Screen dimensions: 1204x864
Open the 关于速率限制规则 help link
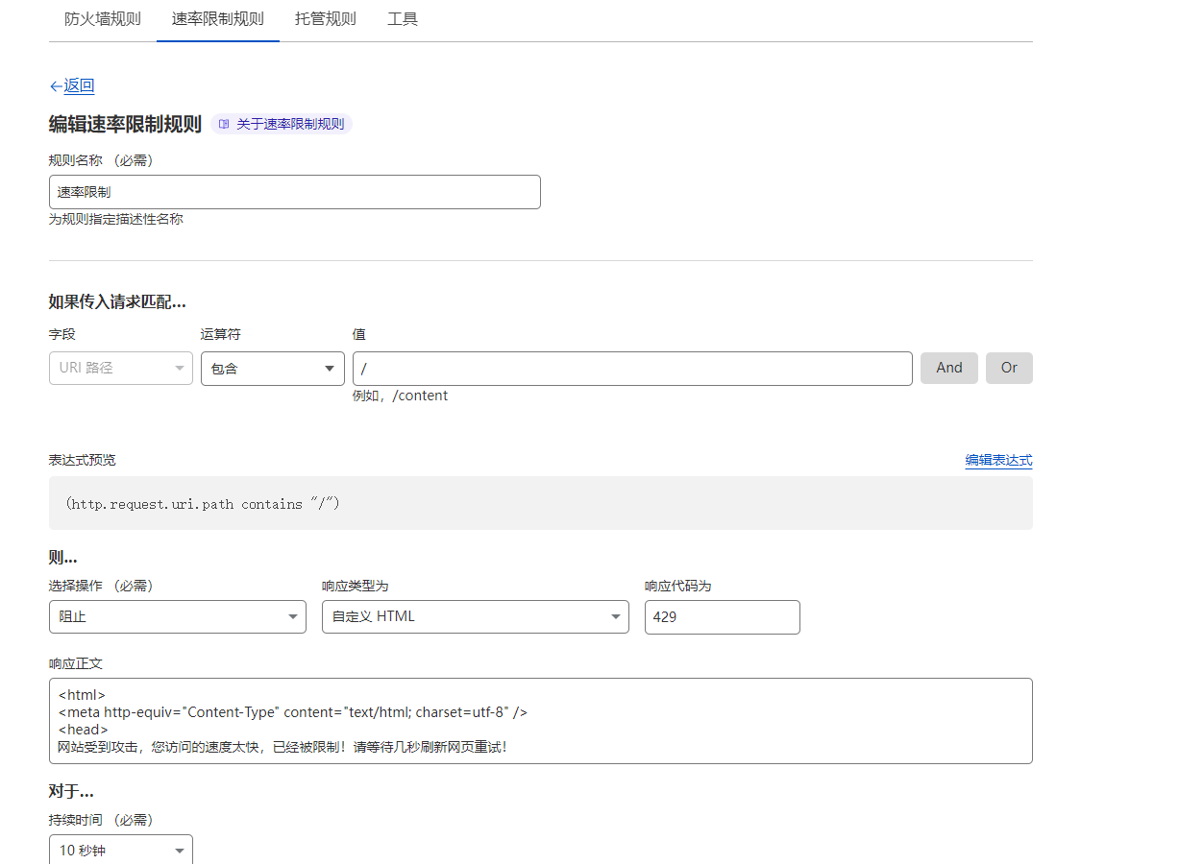pos(289,124)
